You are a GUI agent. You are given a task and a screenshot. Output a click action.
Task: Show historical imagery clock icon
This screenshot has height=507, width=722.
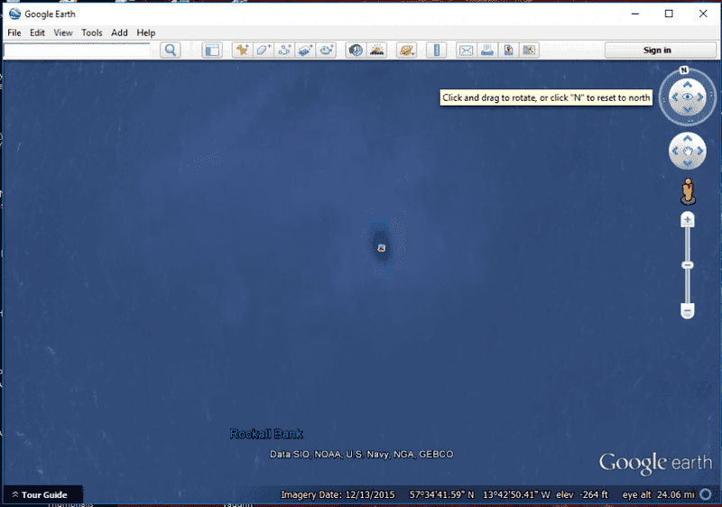[356, 50]
